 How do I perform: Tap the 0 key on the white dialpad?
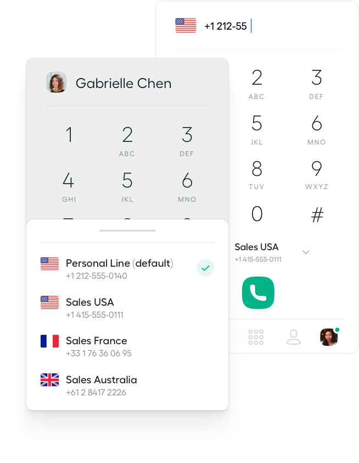257,214
